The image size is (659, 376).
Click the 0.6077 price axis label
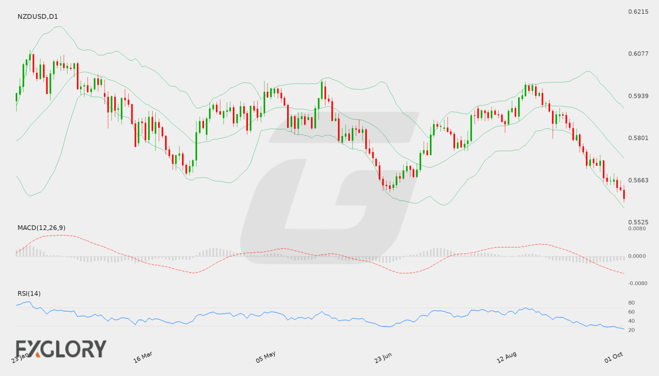638,54
